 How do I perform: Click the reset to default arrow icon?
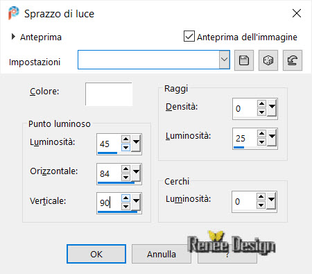(x=293, y=60)
